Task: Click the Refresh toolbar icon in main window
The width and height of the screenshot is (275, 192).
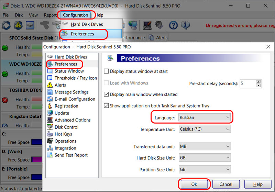Action: pos(6,25)
